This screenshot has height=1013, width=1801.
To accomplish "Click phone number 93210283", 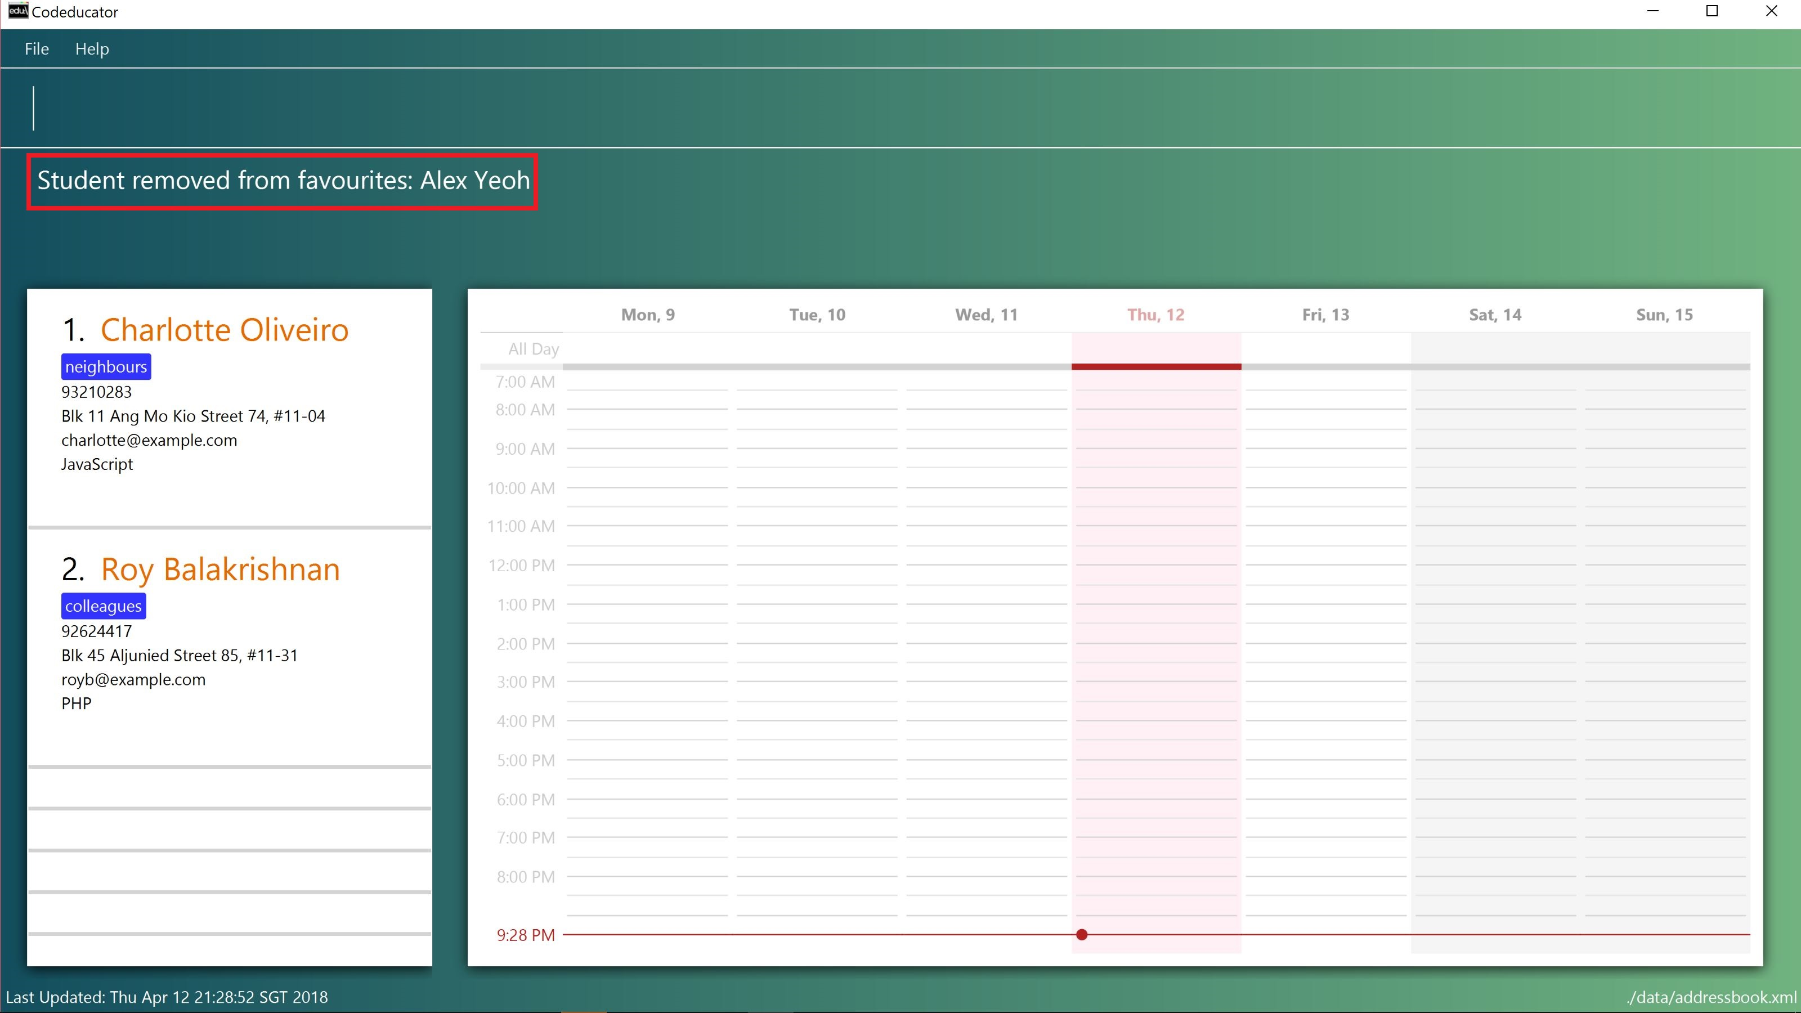I will tap(96, 392).
